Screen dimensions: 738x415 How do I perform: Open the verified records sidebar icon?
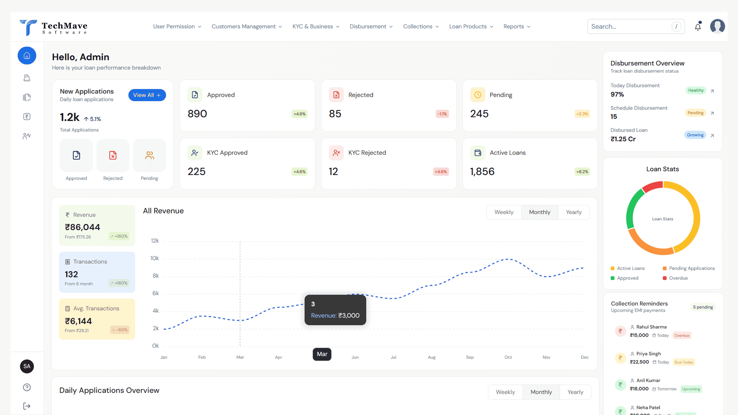[x=27, y=97]
